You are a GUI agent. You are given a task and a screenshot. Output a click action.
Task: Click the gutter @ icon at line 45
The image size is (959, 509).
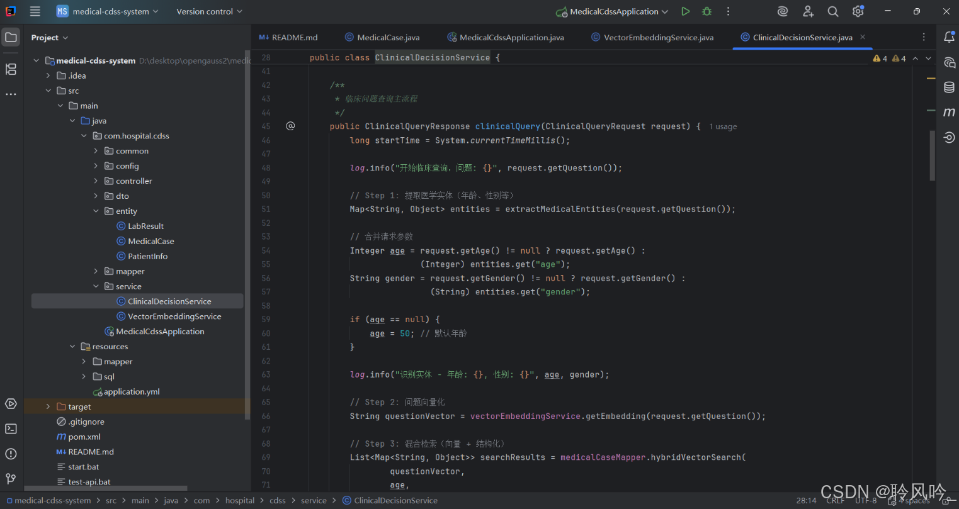pyautogui.click(x=290, y=126)
